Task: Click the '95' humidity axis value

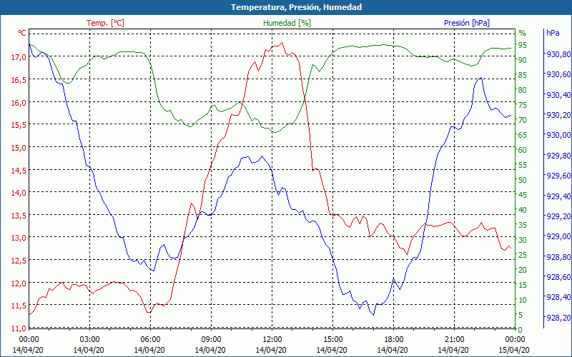Action: (x=523, y=46)
